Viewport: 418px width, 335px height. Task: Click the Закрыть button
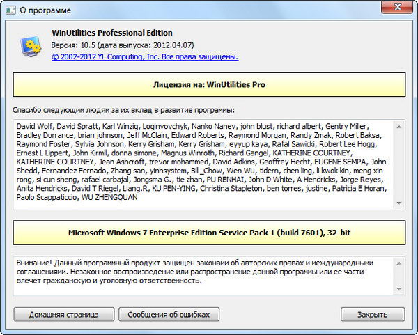click(x=373, y=314)
